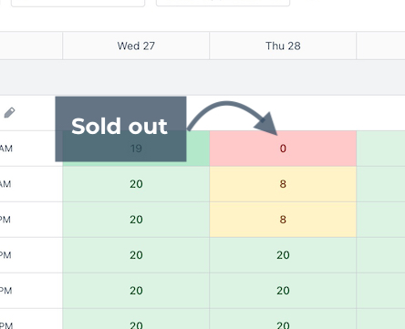Screen dimensions: 405x329
Task: Click the green cell right of the red 0 cell
Action: coord(380,149)
